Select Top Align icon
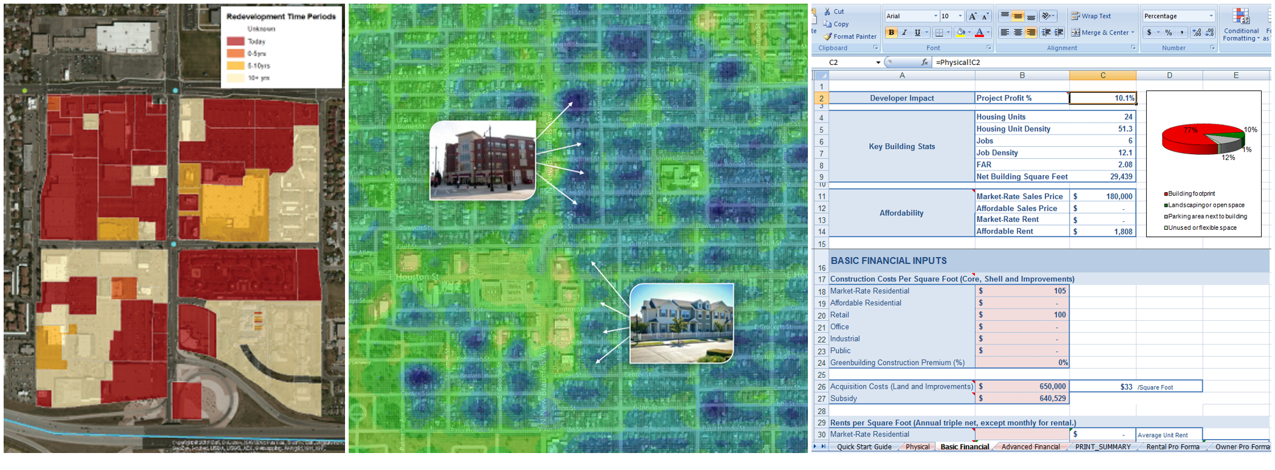 coord(1005,16)
